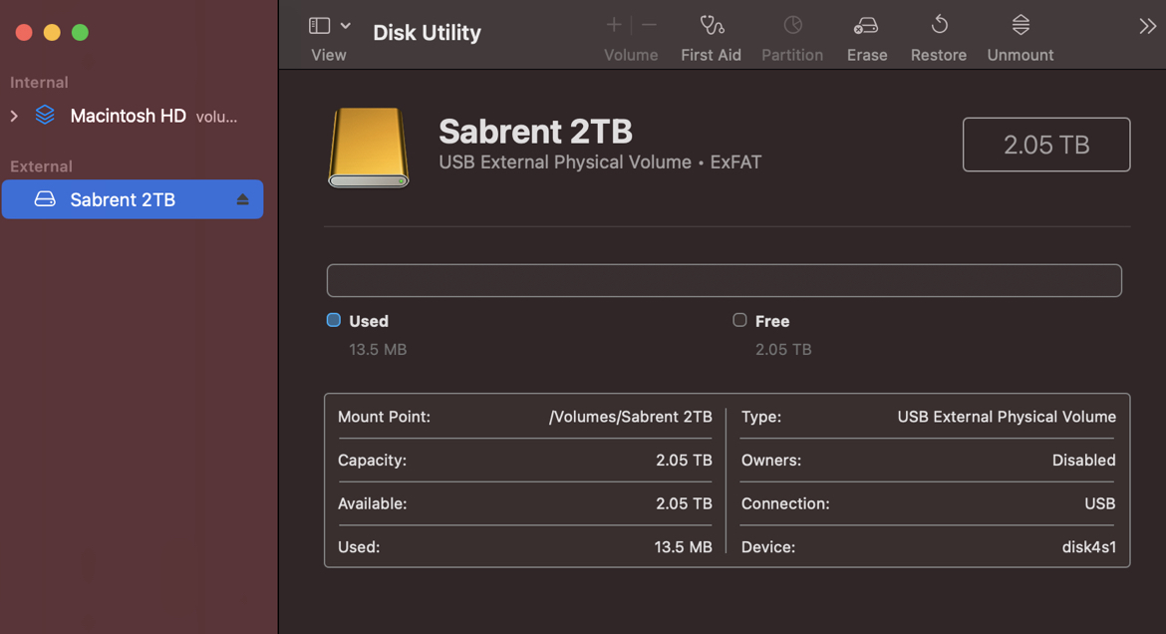Click the disk usage bar

point(725,280)
